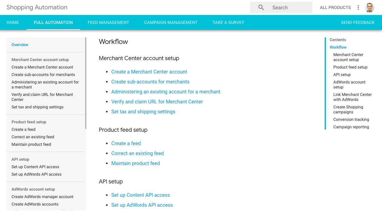Go to the CAMPAIGN MANAGEMENT tab
Viewport: 382px width, 213px height.
(171, 22)
